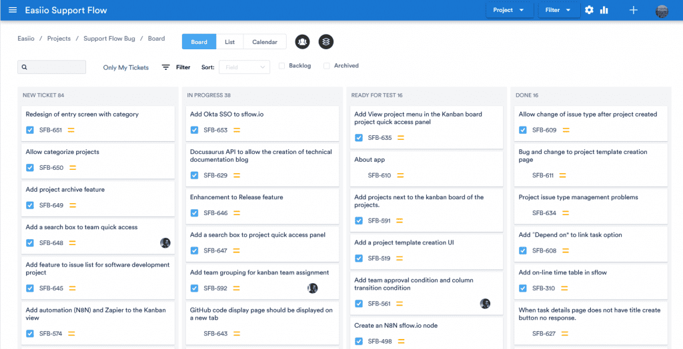683x349 pixels.
Task: Click priority icon of SFB-611
Action: click(563, 175)
